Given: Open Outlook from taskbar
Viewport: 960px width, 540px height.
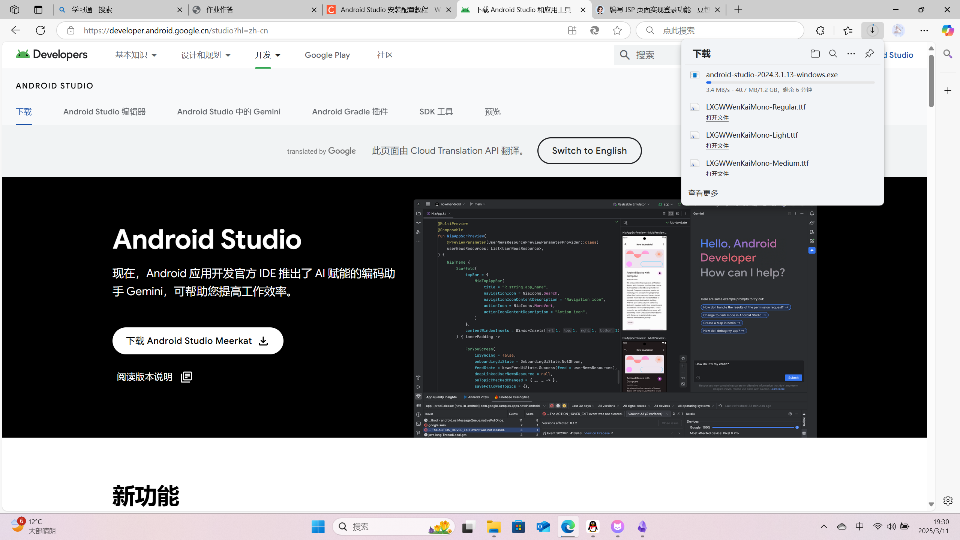Looking at the screenshot, I should [x=543, y=526].
